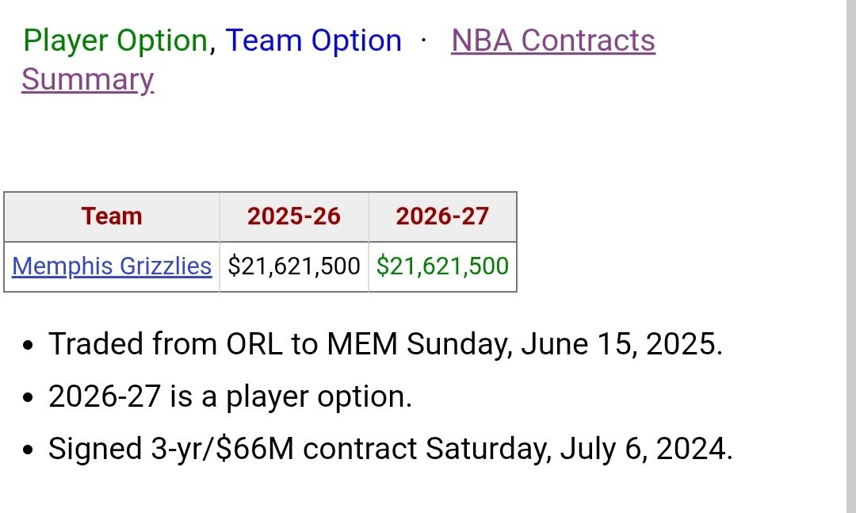Open the Memphis Grizzlies team link

point(112,266)
